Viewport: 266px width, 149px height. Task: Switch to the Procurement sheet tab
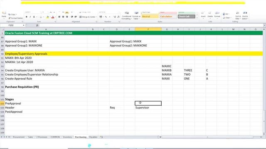pyautogui.click(x=19, y=137)
